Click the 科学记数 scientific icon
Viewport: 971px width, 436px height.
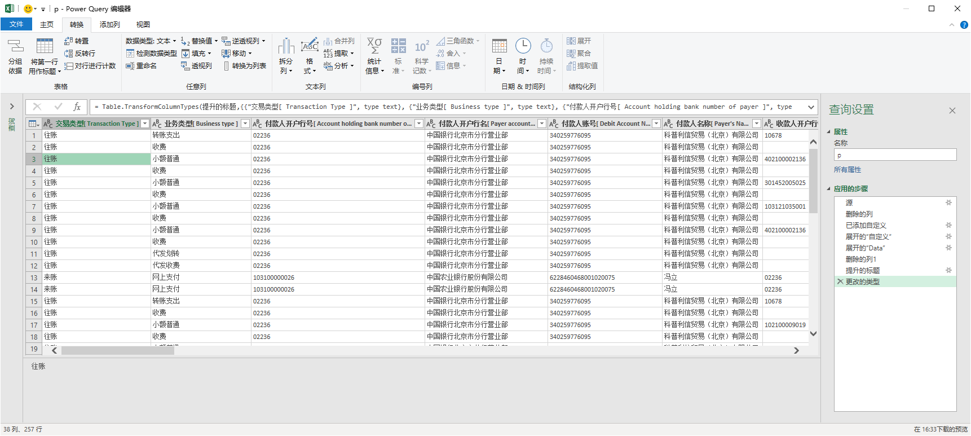click(421, 46)
